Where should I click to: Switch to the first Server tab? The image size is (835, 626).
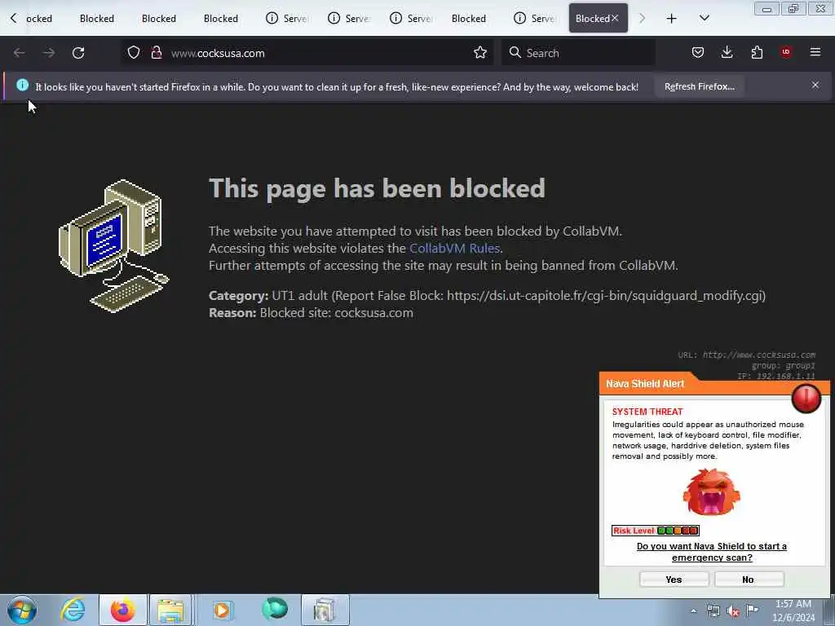pyautogui.click(x=288, y=19)
